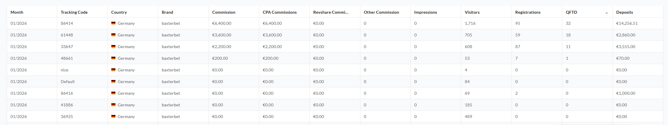Click the Germany flag in the 48661 row
The width and height of the screenshot is (668, 125).
coord(113,58)
